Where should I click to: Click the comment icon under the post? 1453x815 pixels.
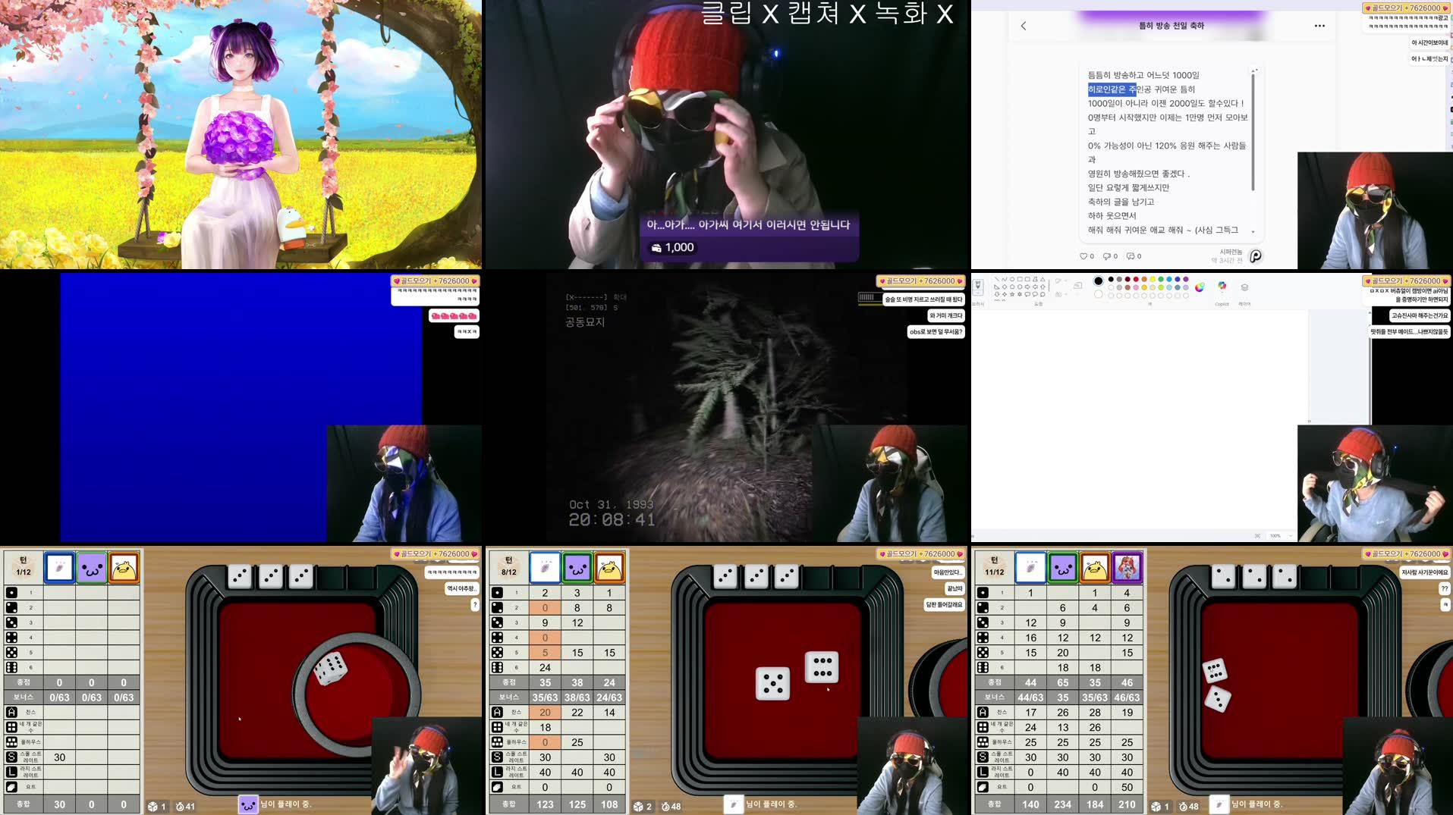pos(1132,256)
